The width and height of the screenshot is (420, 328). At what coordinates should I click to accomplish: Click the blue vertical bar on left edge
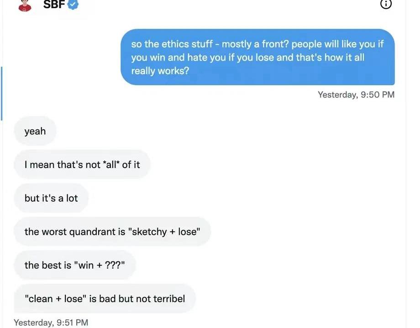pyautogui.click(x=2, y=93)
